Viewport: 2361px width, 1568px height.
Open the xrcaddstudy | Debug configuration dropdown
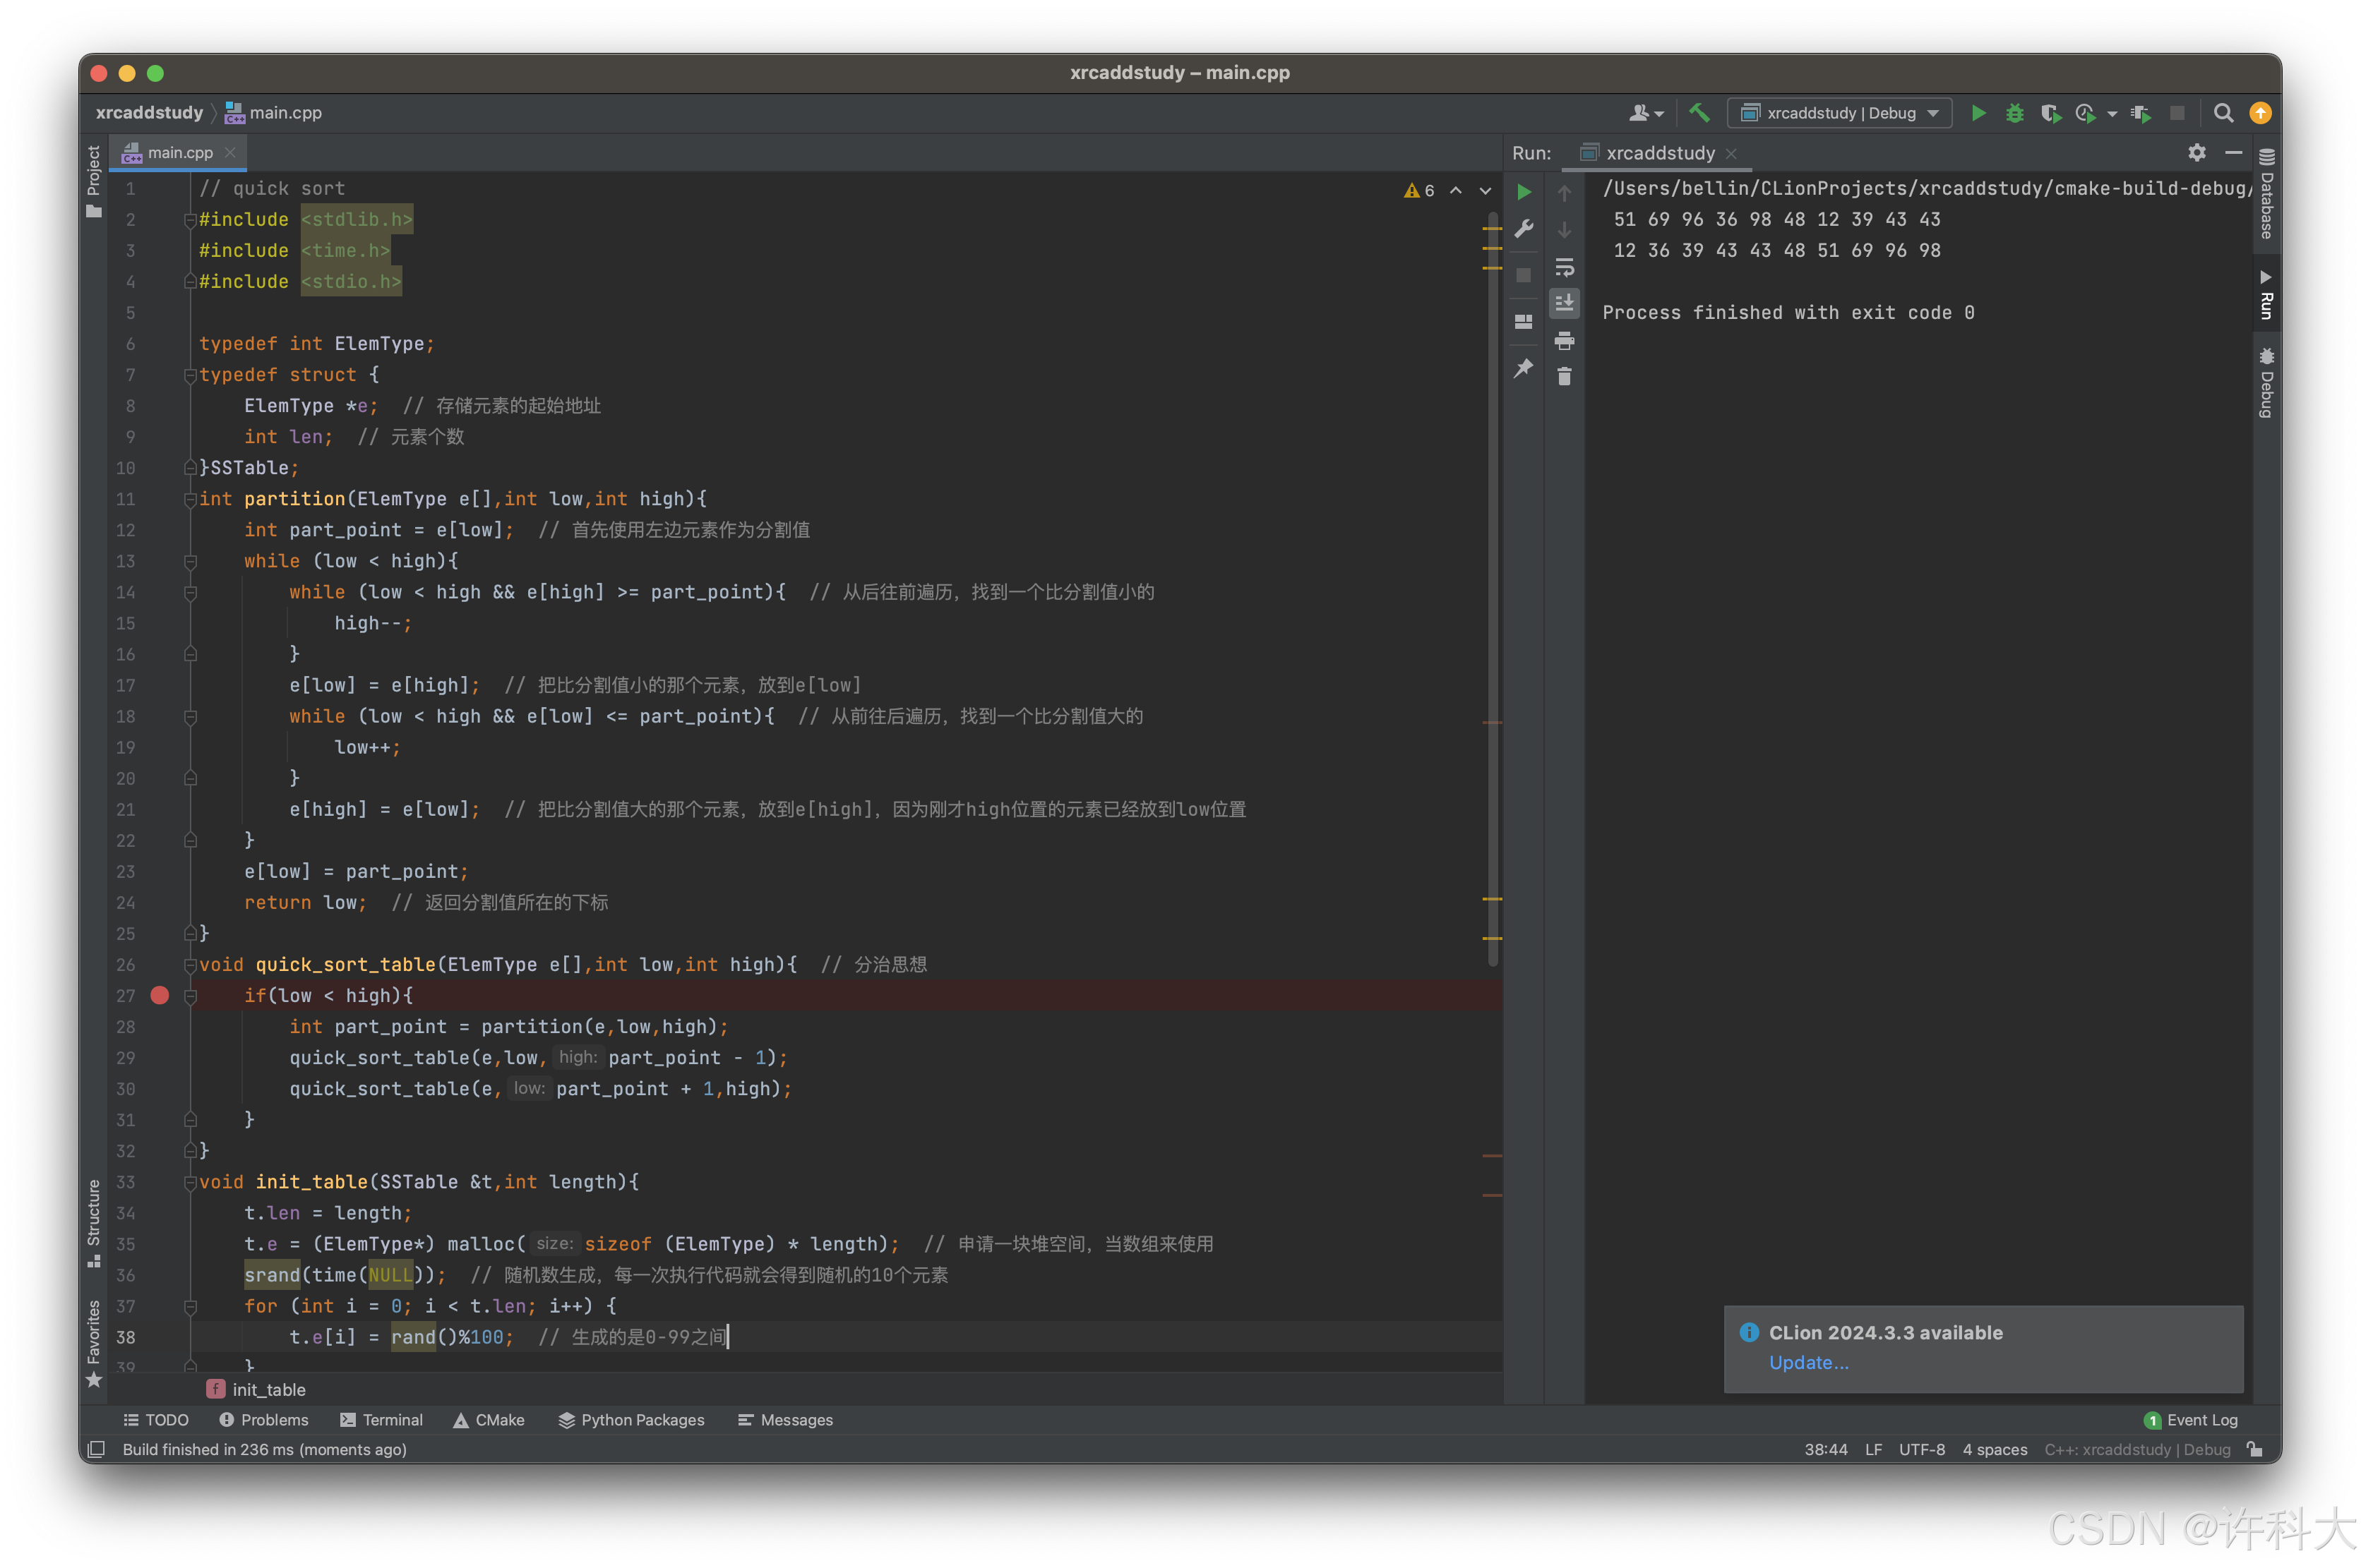tap(1840, 113)
